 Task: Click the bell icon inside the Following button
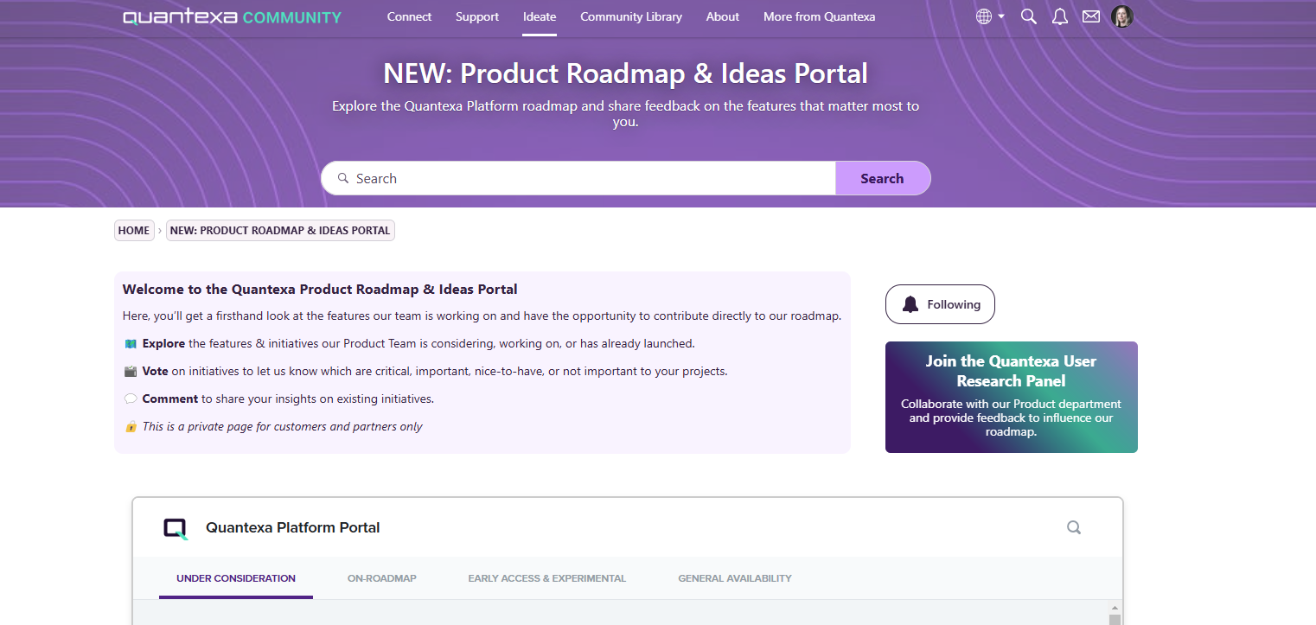tap(910, 303)
